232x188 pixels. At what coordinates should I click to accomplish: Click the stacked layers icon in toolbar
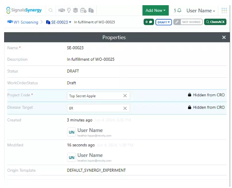point(75,10)
